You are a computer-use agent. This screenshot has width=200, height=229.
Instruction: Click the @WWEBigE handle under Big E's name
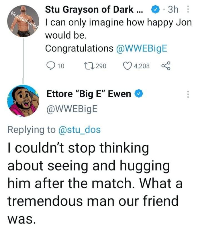(72, 109)
